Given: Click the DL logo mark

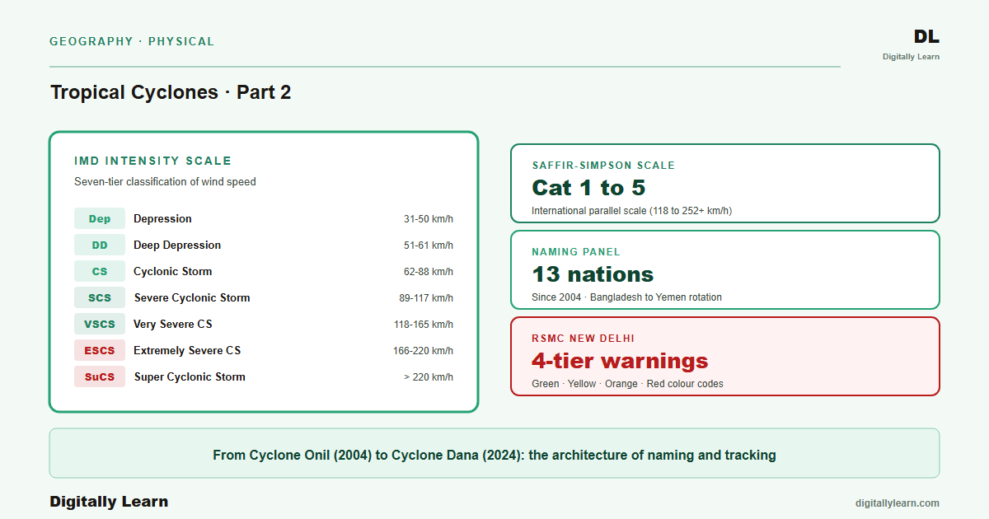Looking at the screenshot, I should point(926,36).
